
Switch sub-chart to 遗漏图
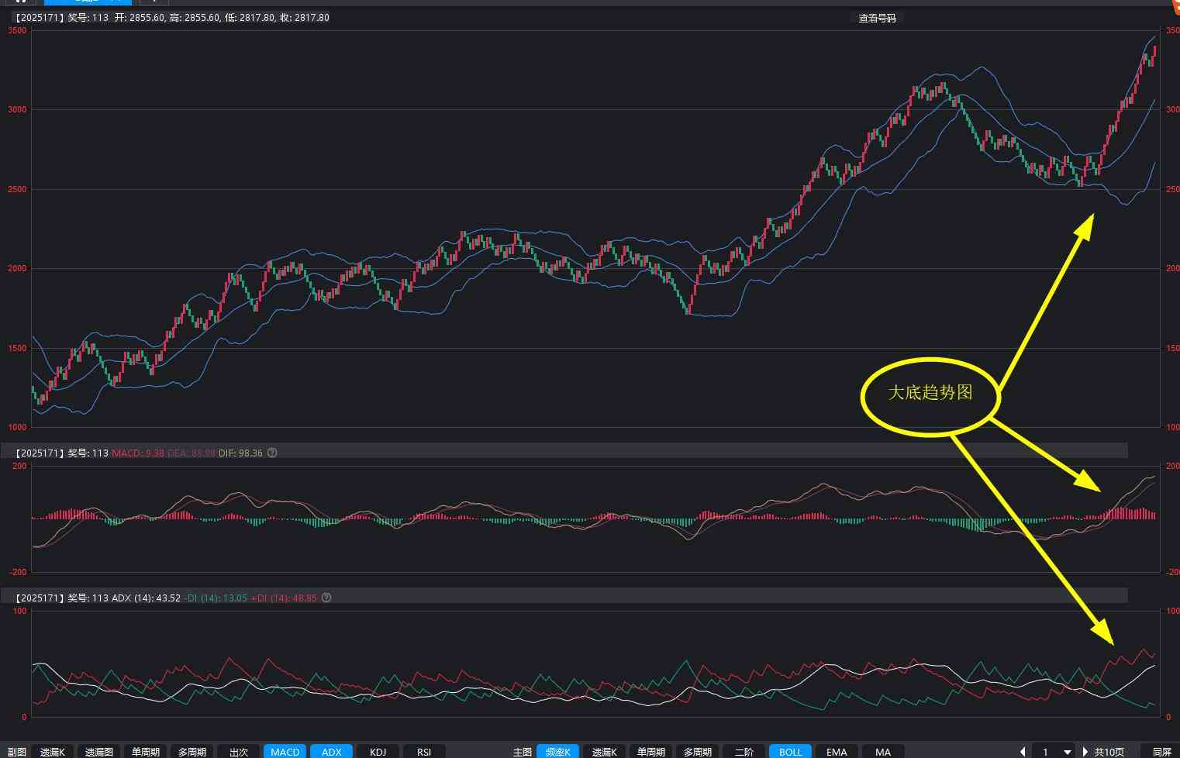tap(99, 751)
